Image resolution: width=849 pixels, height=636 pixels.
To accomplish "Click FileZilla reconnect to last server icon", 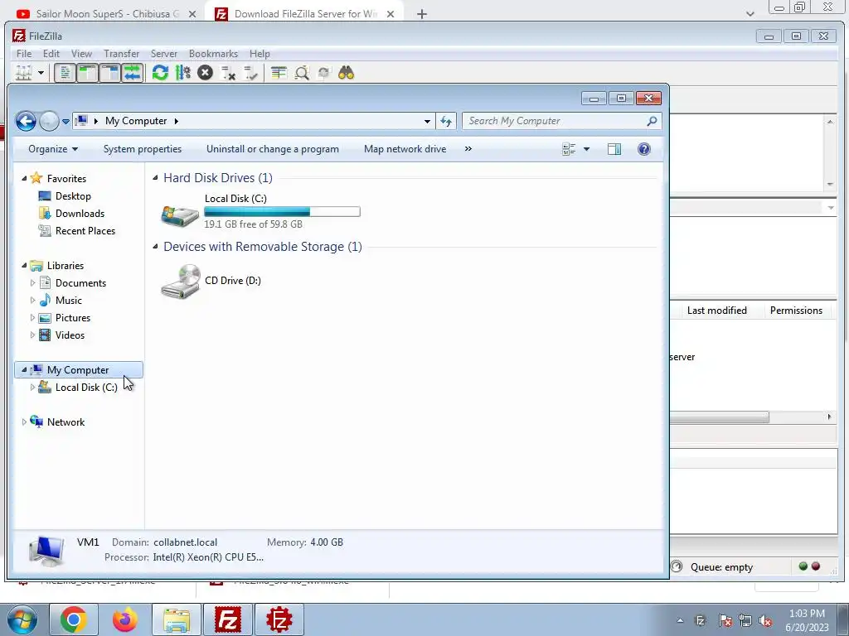I will point(250,73).
